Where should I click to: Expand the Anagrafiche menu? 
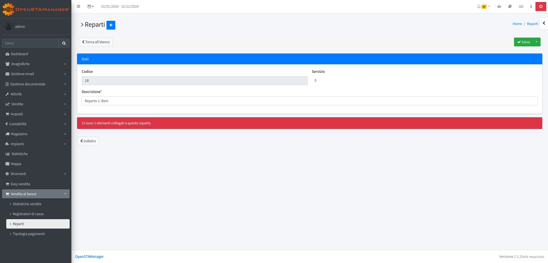tap(36, 64)
